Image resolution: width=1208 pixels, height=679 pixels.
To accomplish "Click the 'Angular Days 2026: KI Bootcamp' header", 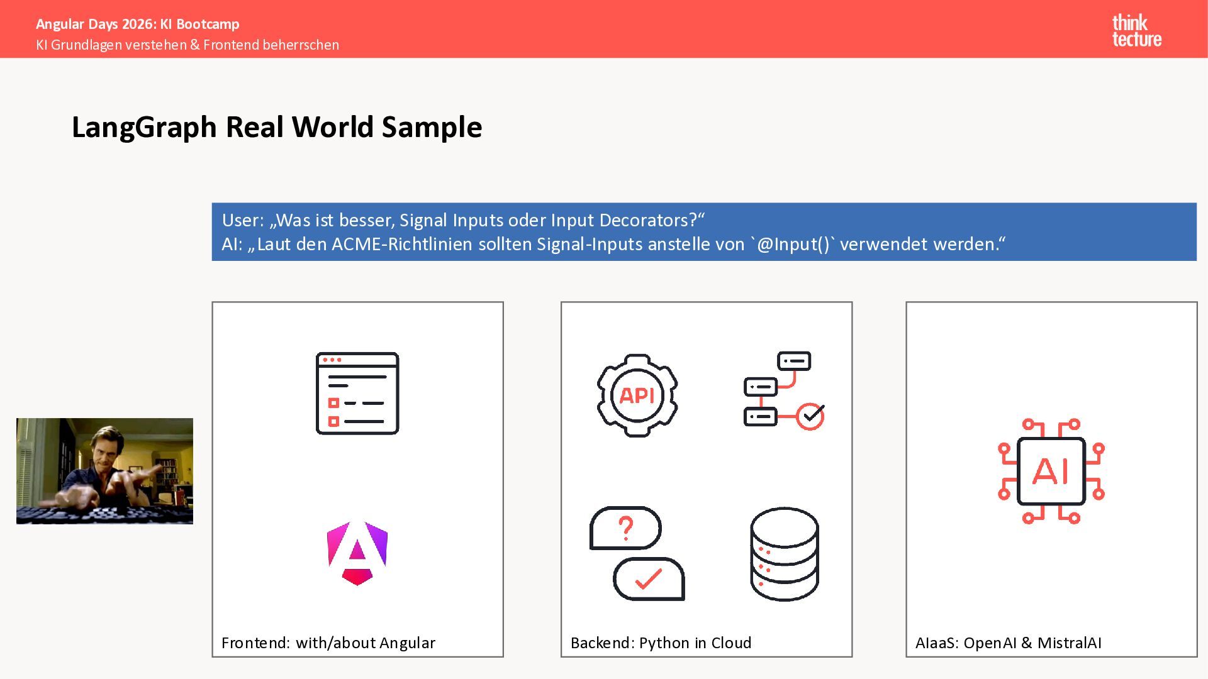I will 138,24.
